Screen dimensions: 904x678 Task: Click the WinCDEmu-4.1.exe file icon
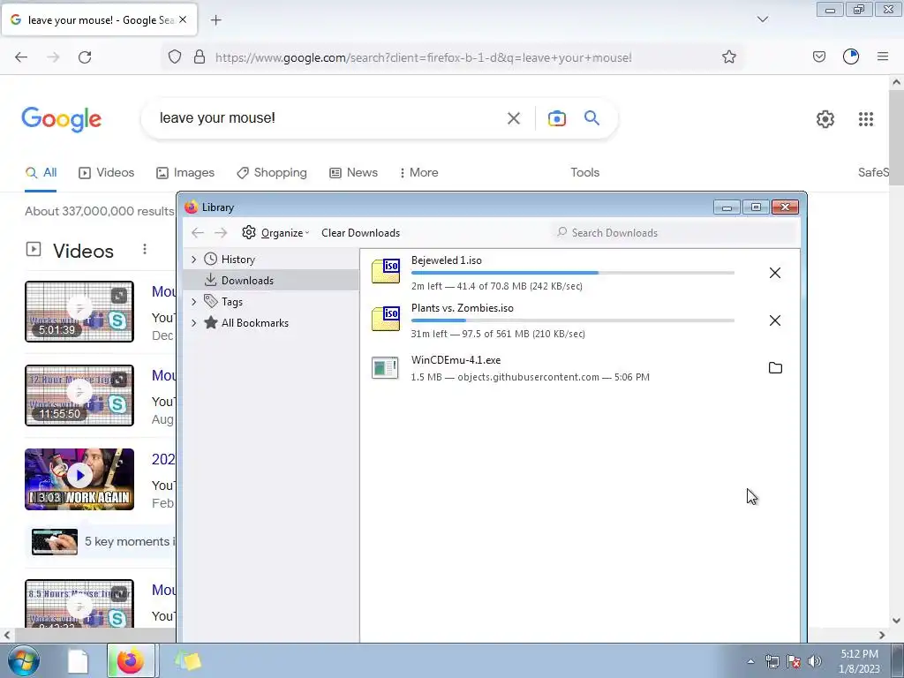pyautogui.click(x=385, y=368)
